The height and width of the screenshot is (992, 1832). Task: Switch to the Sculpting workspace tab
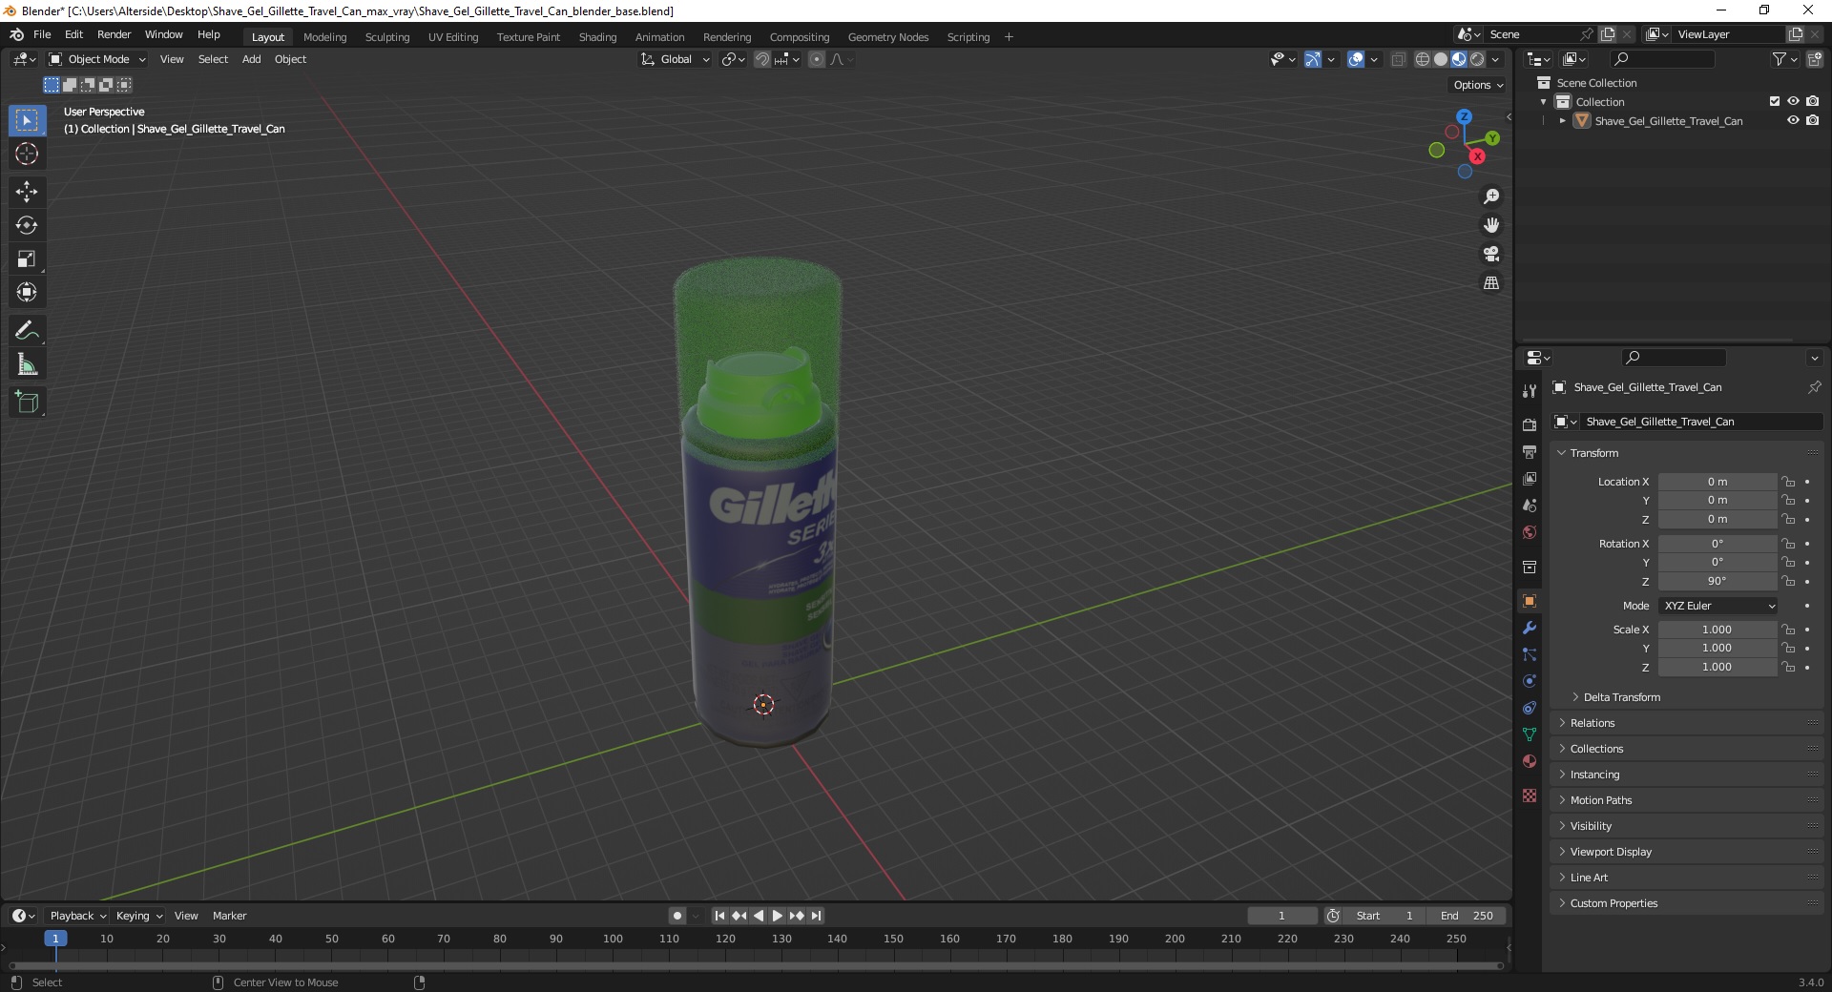click(x=386, y=37)
